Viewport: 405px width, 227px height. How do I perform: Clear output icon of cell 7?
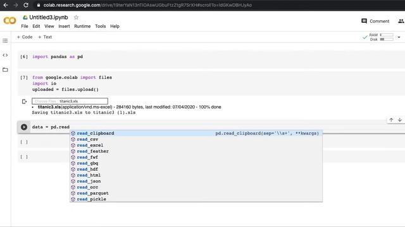[x=24, y=102]
